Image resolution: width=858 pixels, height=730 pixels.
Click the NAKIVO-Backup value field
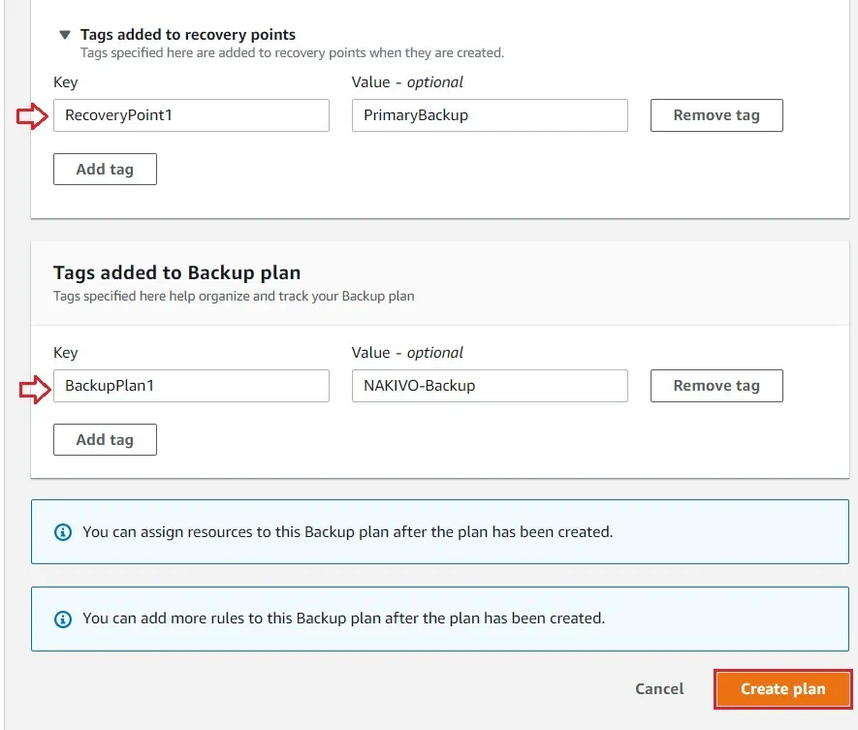pos(490,386)
